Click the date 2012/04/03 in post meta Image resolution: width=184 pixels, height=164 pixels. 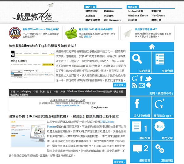pos(24,91)
